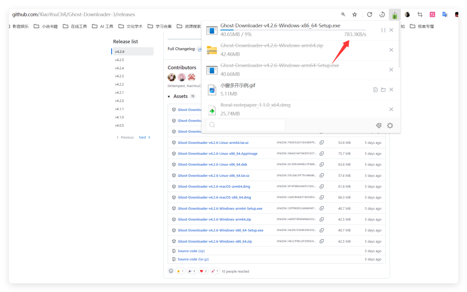Select release v4.2.0 in Release list
This screenshot has width=467, height=292.
[x=119, y=101]
